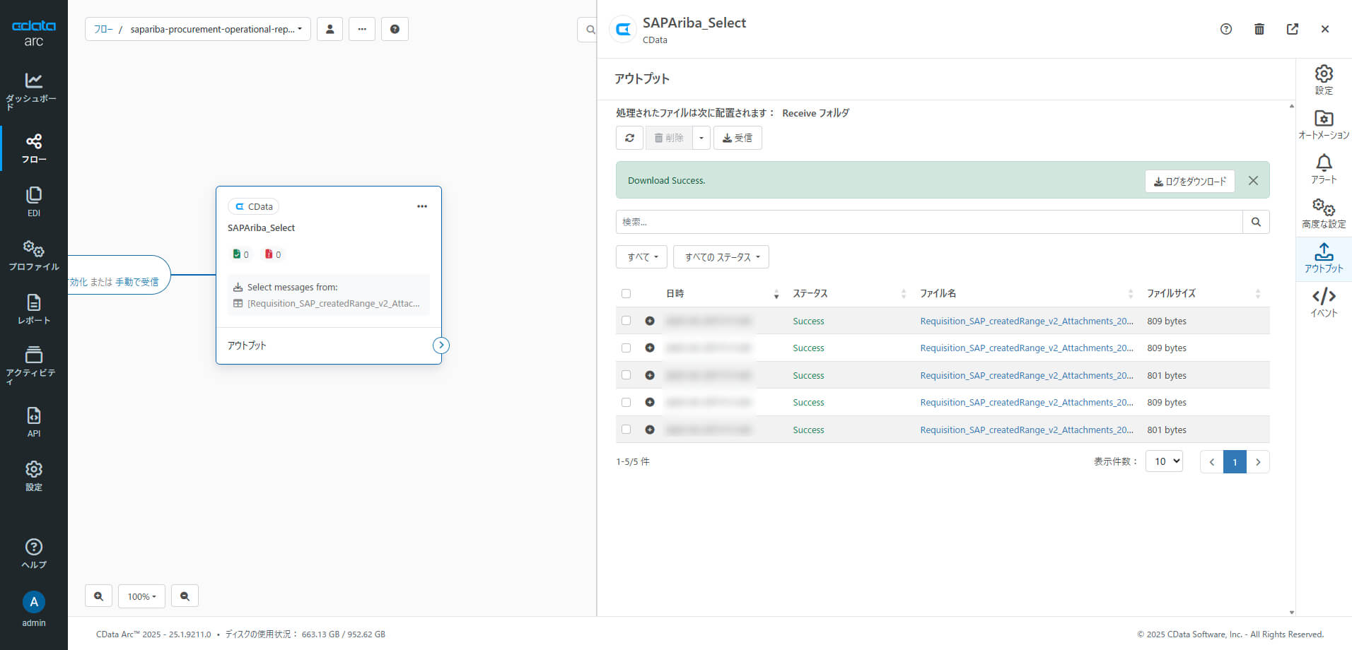Select page 1 in pagination
The image size is (1352, 650).
pyautogui.click(x=1235, y=461)
